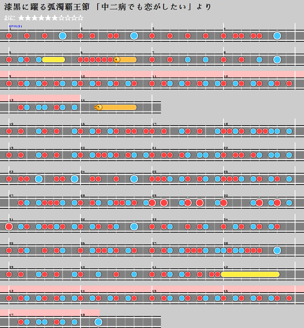304x328 pixels.
Task: Click the star difficulty rating row
Action: pyautogui.click(x=51, y=18)
